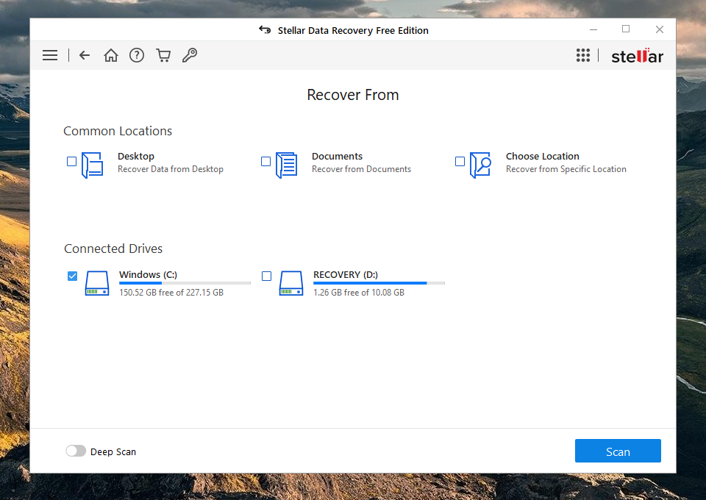706x500 pixels.
Task: Tick the Choose Location checkbox
Action: [x=460, y=161]
